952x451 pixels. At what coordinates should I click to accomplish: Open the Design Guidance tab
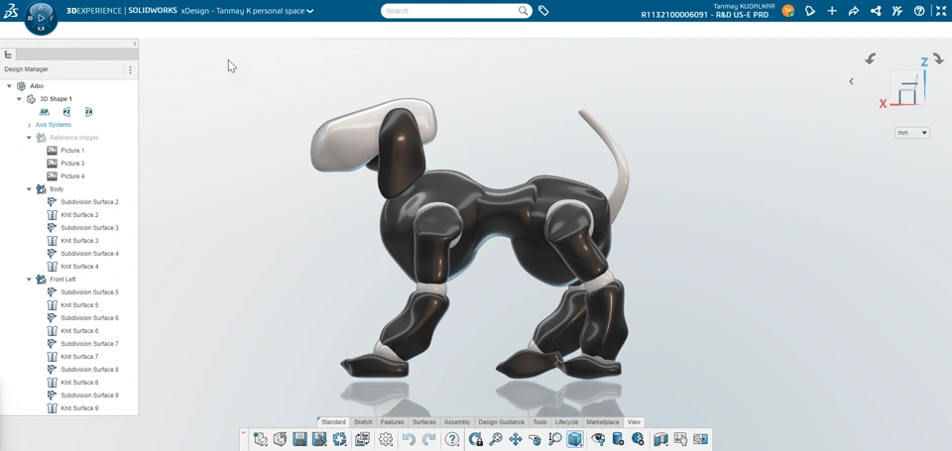502,422
